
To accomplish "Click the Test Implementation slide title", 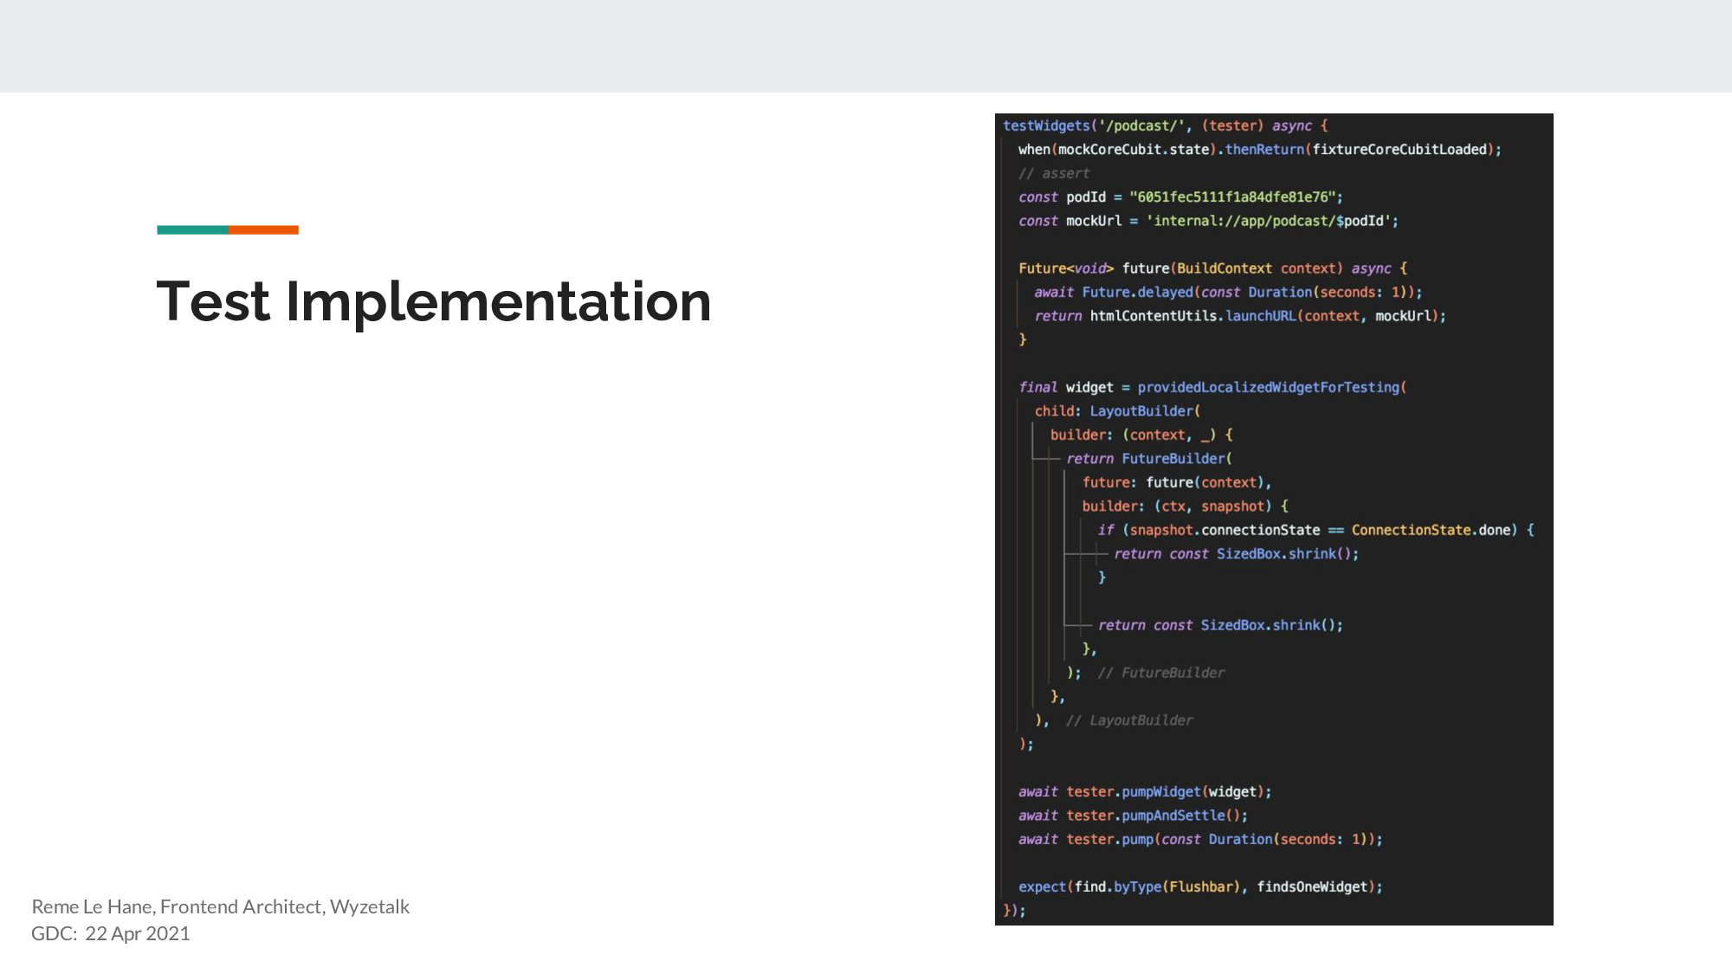I will [433, 301].
